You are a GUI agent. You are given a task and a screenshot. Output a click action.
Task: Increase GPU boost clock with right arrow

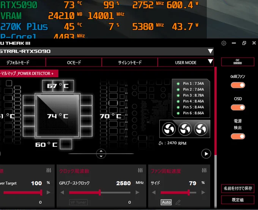pyautogui.click(x=137, y=193)
